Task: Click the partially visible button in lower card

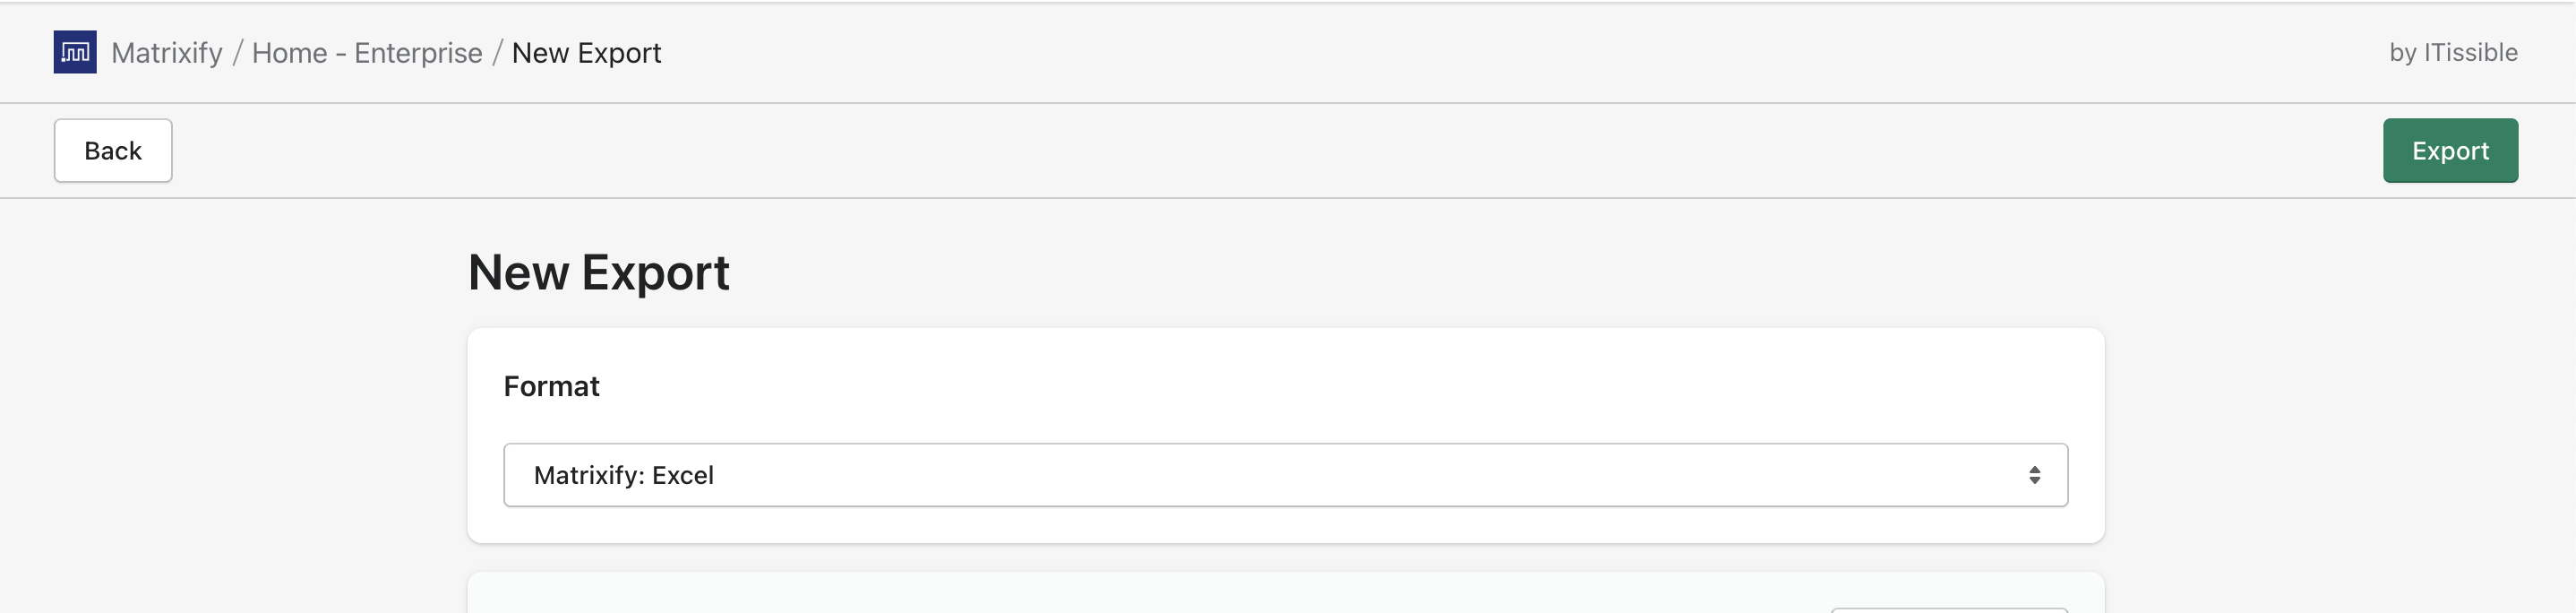Action: pyautogui.click(x=1948, y=609)
